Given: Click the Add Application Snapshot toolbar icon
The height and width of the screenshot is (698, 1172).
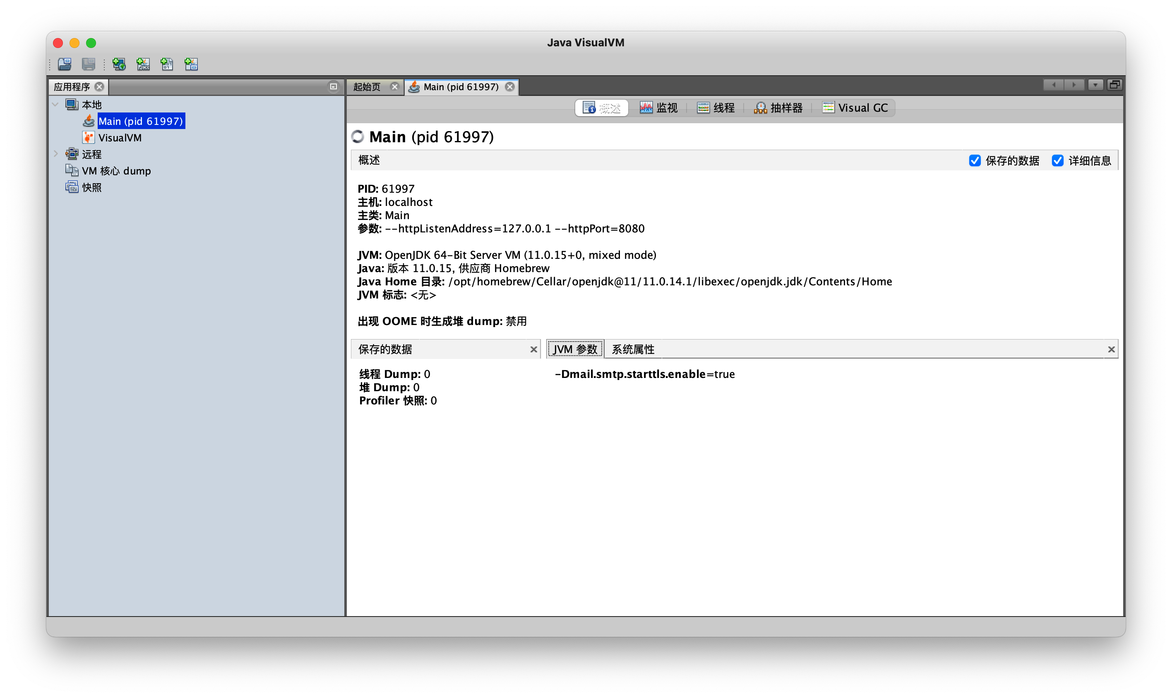Looking at the screenshot, I should (191, 64).
